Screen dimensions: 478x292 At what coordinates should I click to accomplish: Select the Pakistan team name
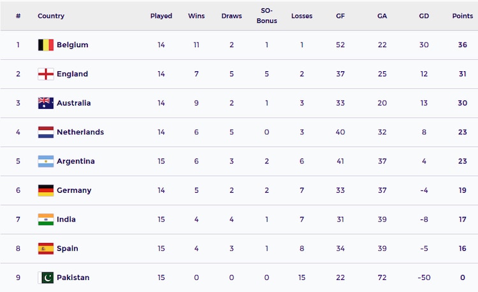73,277
